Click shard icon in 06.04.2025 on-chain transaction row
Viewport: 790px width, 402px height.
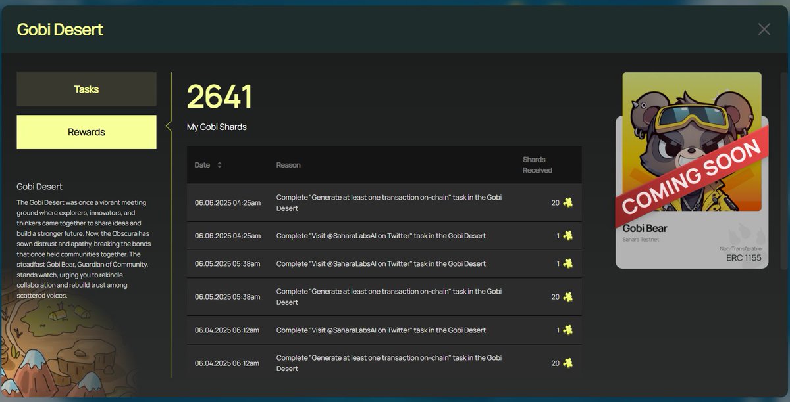[x=567, y=363]
